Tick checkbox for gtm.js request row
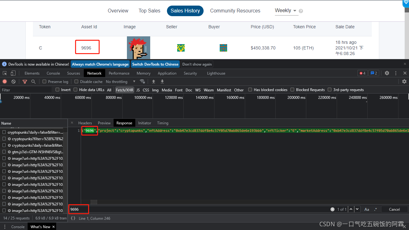This screenshot has width=409, height=230. click(4, 152)
